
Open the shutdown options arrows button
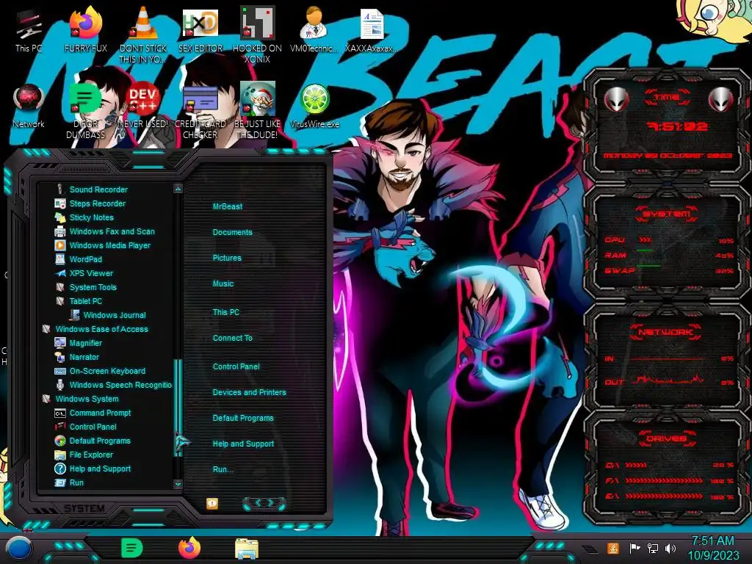tap(264, 503)
